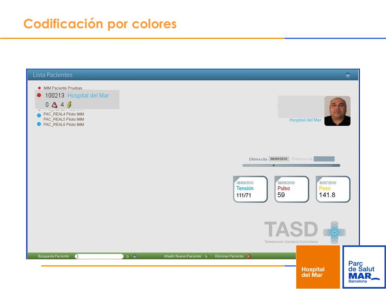Image resolution: width=386 pixels, height=289 pixels.
Task: Click patient number 100213
Action: point(55,96)
